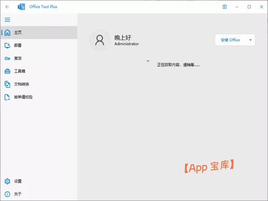
Task: Open the 哈希值校验 page
Action: [x=39, y=97]
